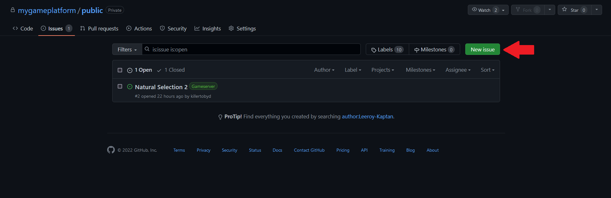The image size is (611, 198).
Task: Open the Training footer link
Action: (x=387, y=150)
